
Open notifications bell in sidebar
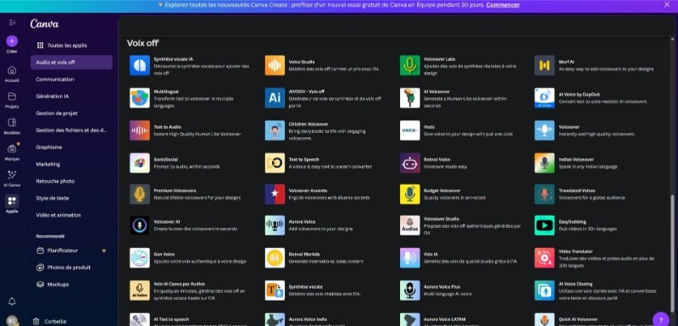[x=12, y=301]
